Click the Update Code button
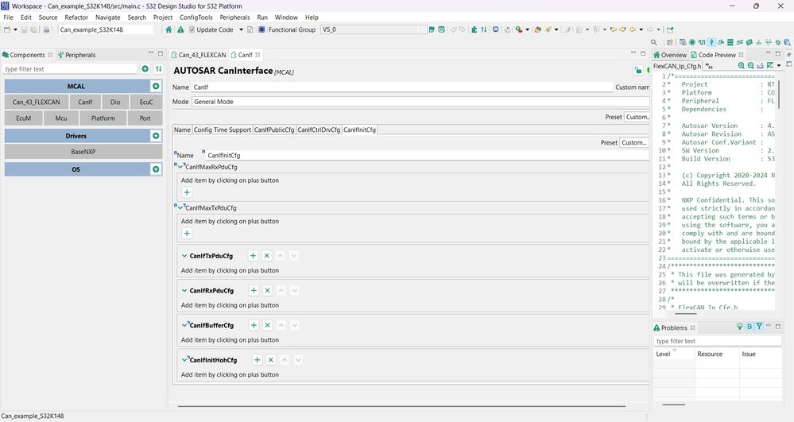This screenshot has height=422, width=794. tap(211, 29)
